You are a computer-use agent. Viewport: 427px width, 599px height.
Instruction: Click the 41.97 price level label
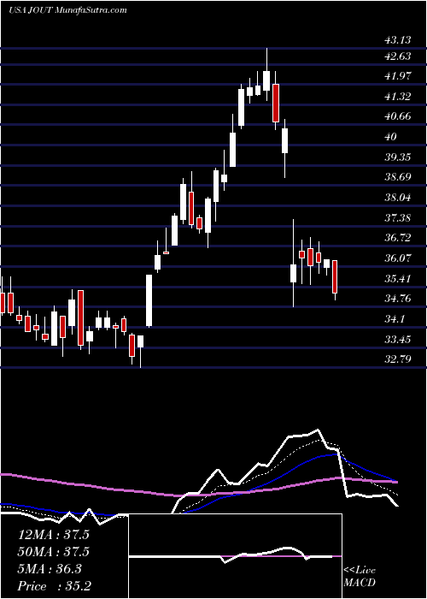pyautogui.click(x=397, y=76)
